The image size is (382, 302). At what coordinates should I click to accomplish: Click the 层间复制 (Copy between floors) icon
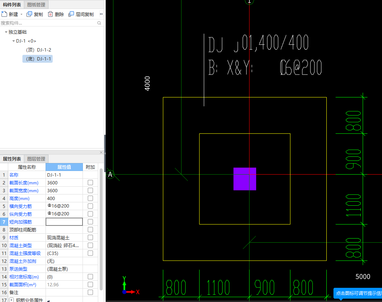click(71, 14)
